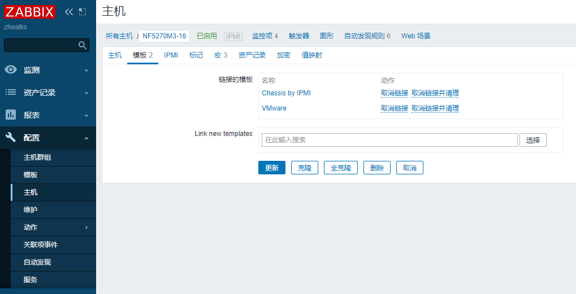576x294 pixels.
Task: Click the 已启用 status link
Action: click(x=207, y=36)
